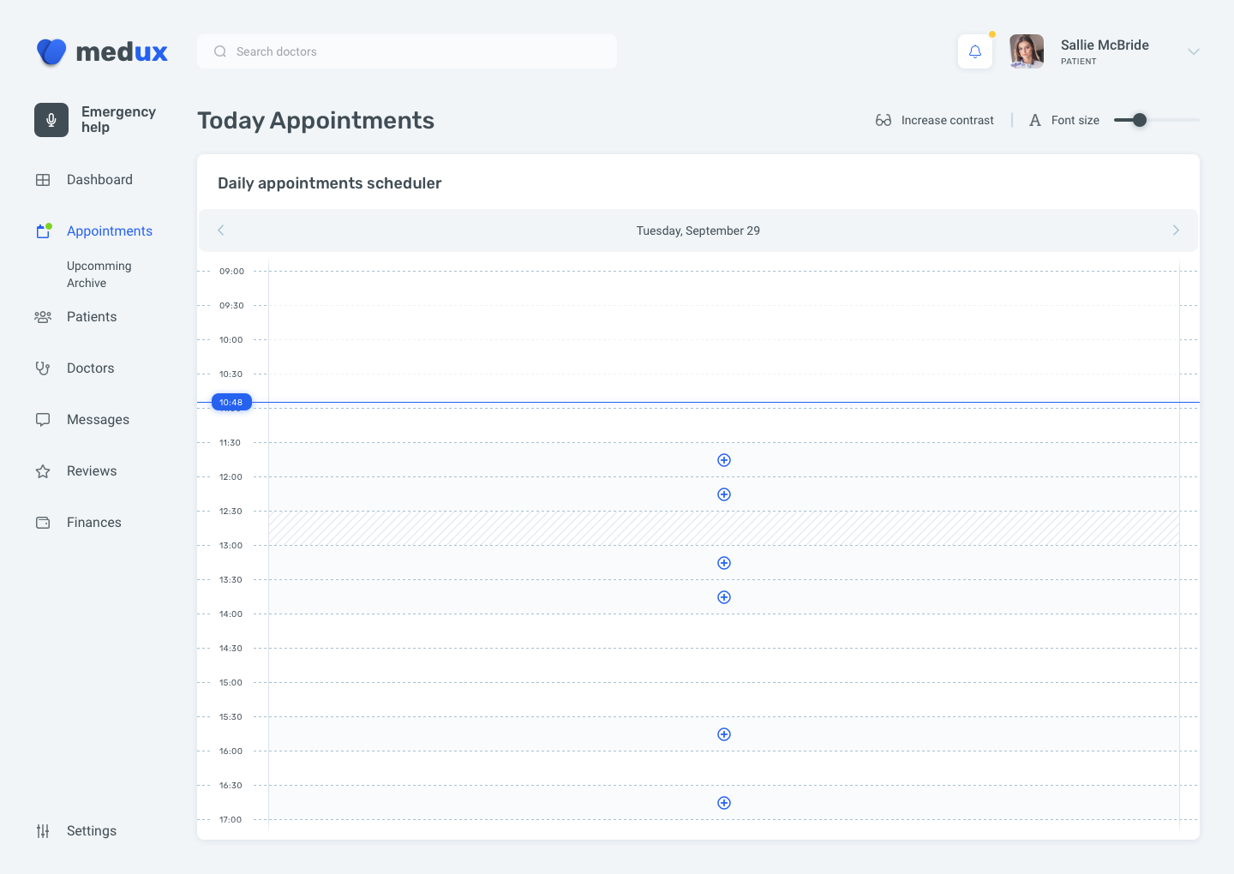The image size is (1234, 874).
Task: Open the Messages section
Action: [98, 420]
